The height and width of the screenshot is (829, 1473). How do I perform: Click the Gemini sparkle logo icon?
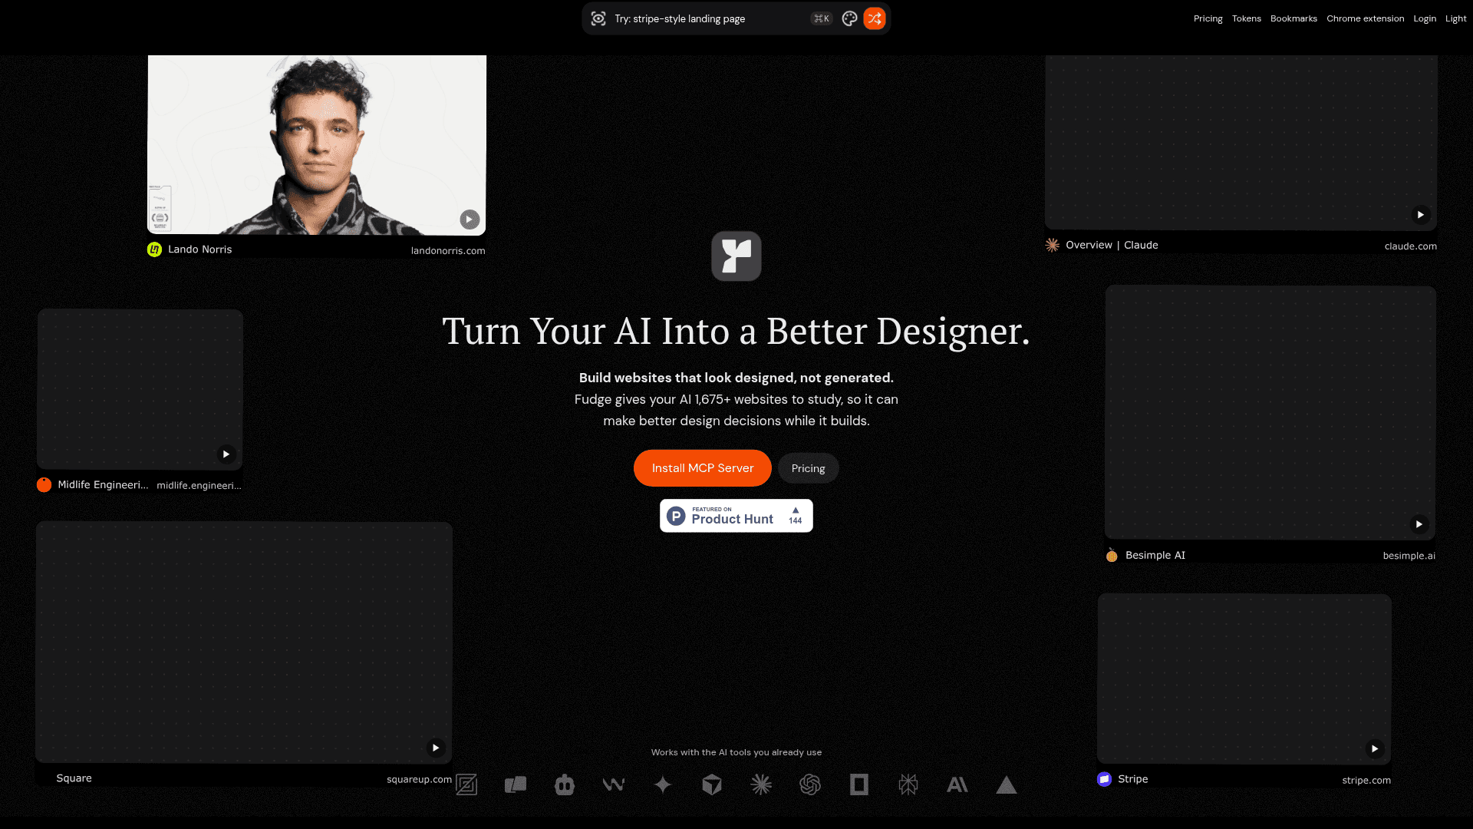663,784
